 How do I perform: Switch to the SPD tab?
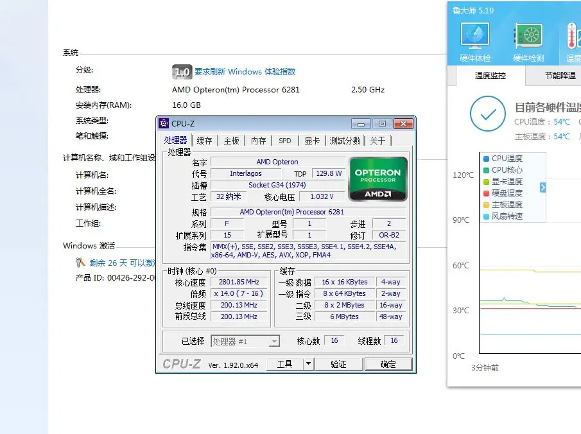tap(285, 141)
